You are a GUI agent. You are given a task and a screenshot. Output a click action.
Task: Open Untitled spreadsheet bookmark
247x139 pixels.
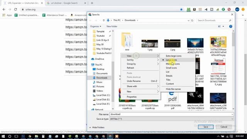(x=27, y=15)
